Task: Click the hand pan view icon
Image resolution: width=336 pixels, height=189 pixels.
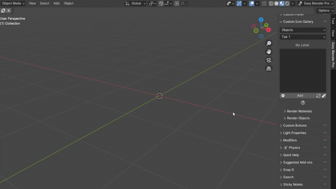Action: (269, 52)
